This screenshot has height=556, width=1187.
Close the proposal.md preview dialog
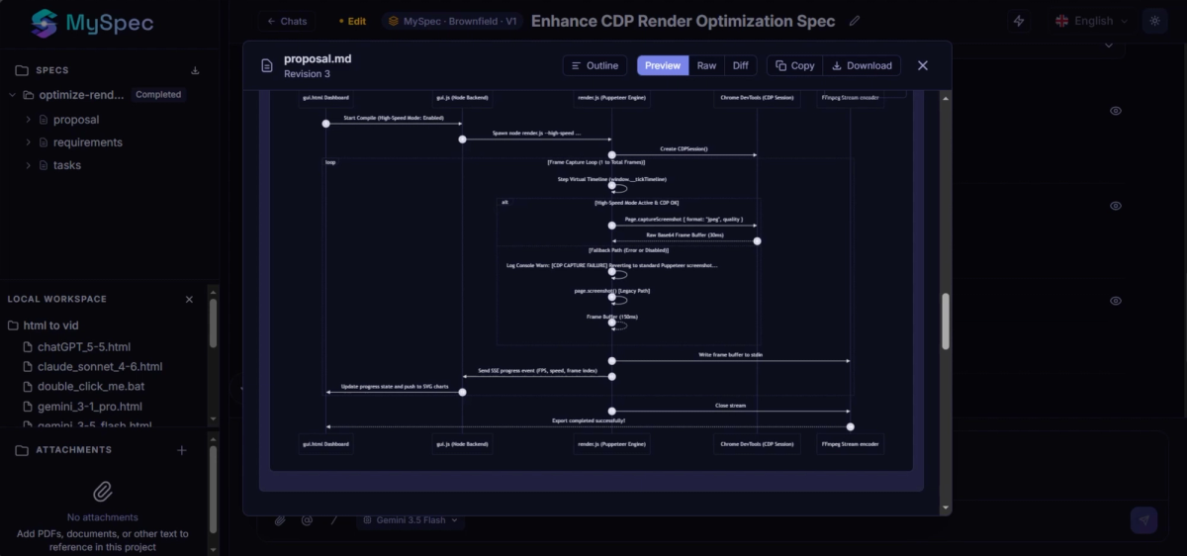923,65
